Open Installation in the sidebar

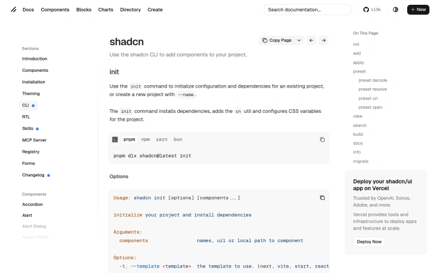pos(33,82)
